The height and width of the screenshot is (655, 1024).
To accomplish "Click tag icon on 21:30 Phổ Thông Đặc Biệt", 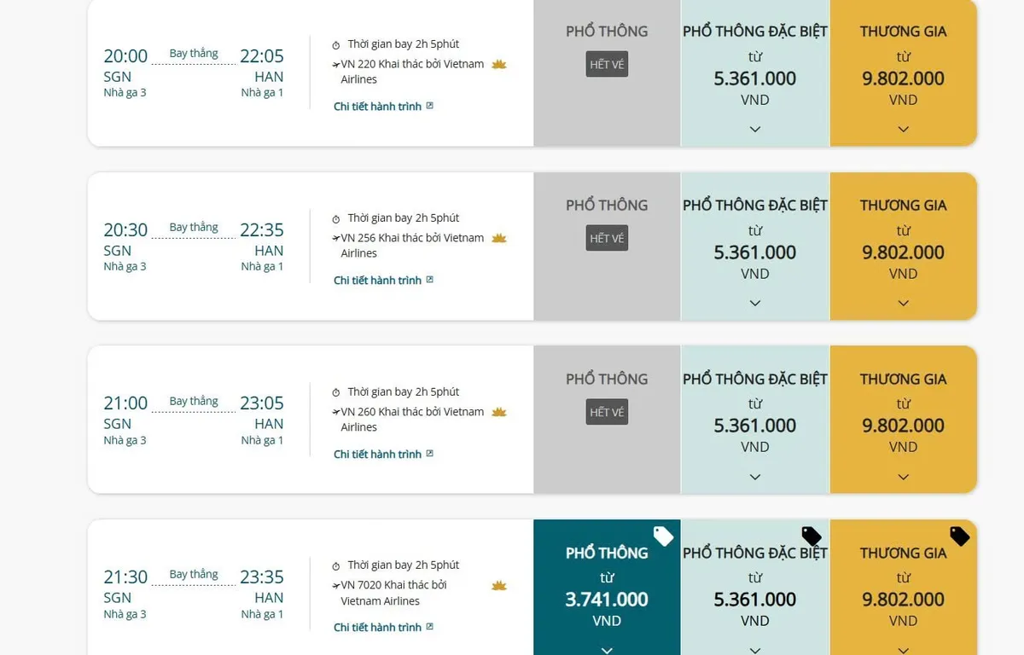I will 812,536.
